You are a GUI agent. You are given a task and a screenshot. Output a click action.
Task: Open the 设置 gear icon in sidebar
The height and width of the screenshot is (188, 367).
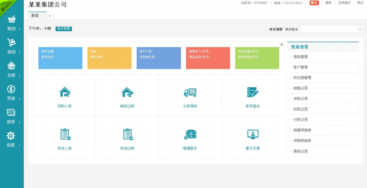(x=11, y=136)
